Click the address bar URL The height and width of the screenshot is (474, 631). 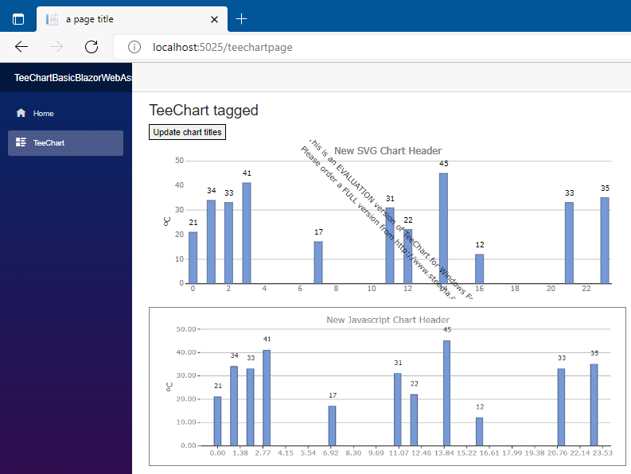click(x=223, y=47)
